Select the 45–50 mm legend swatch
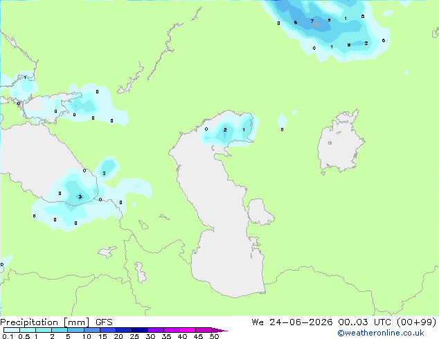 coord(204,330)
